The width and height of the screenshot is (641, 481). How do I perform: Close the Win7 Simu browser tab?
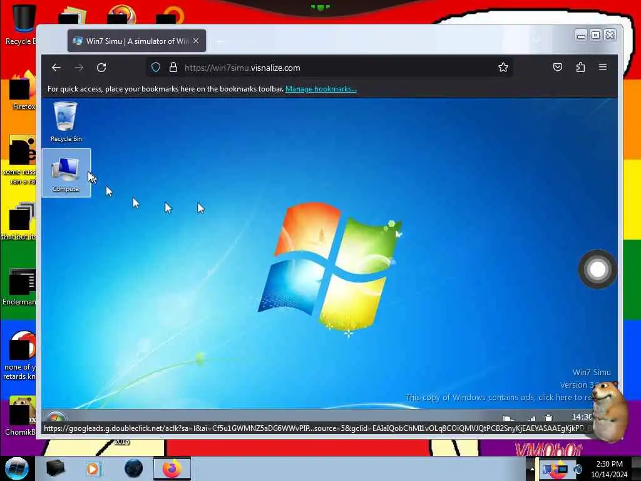pos(196,41)
